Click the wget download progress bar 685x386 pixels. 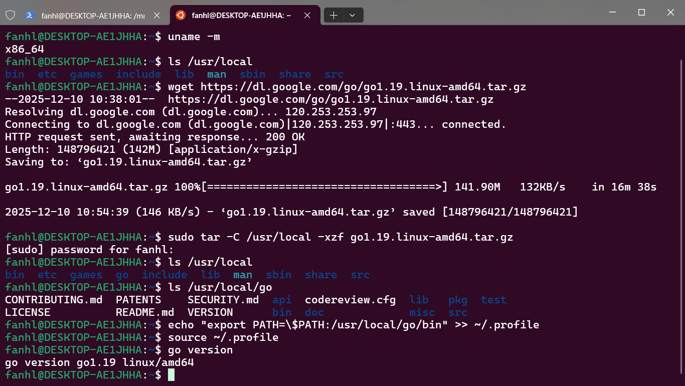[324, 187]
